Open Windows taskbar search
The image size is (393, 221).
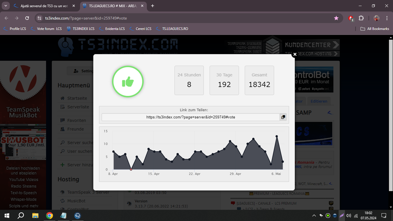[x=21, y=215]
